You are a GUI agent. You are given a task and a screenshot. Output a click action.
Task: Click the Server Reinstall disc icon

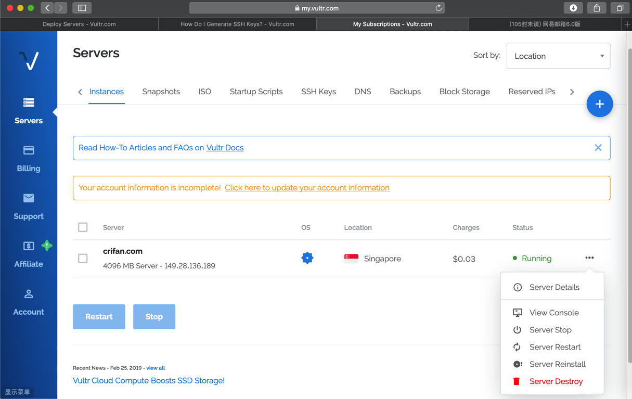click(x=518, y=364)
